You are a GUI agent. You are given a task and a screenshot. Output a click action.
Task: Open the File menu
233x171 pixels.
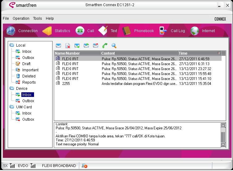tap(6, 19)
